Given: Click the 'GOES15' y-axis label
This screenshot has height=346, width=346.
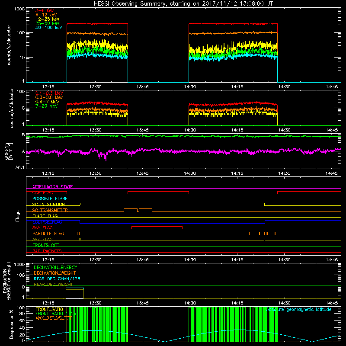Looking at the screenshot, I should (x=7, y=151).
